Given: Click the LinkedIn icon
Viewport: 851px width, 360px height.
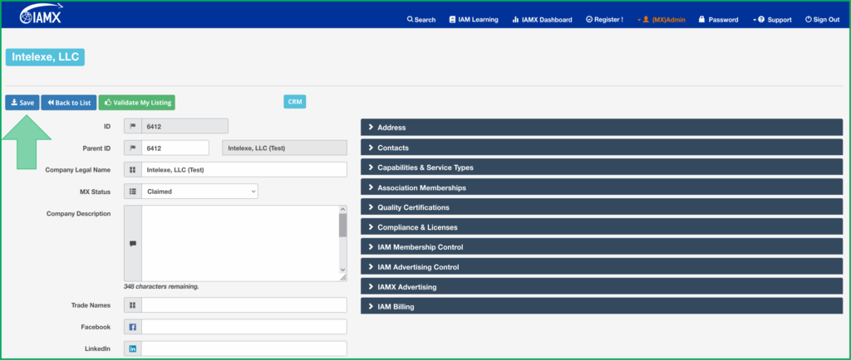Looking at the screenshot, I should click(x=132, y=348).
